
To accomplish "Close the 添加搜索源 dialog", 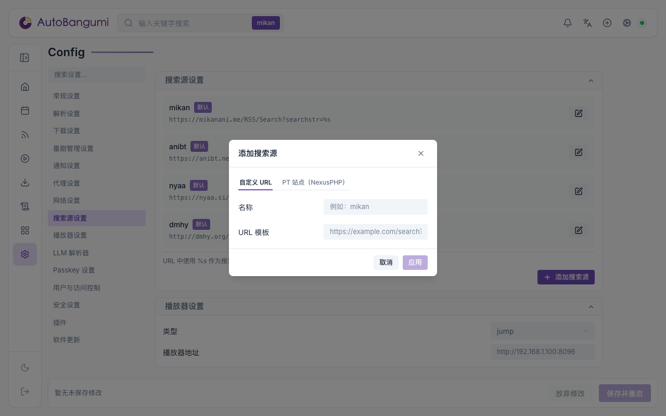I will (x=421, y=153).
